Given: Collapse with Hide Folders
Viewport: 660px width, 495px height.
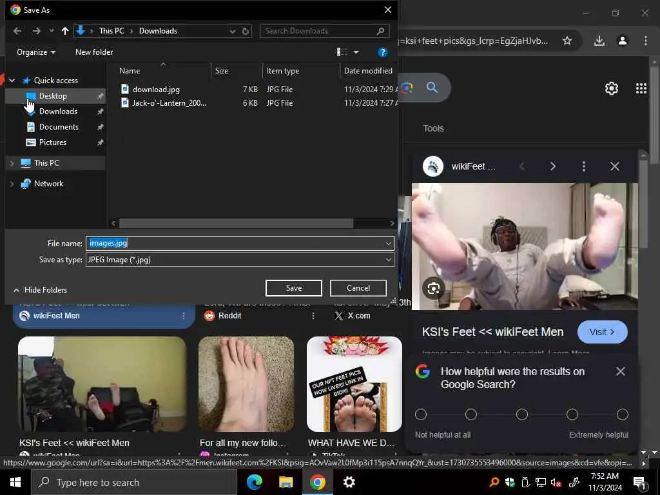Looking at the screenshot, I should click(41, 290).
